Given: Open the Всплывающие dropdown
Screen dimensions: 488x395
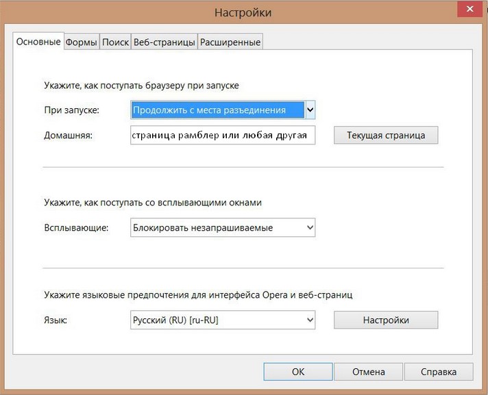Looking at the screenshot, I should coord(223,227).
